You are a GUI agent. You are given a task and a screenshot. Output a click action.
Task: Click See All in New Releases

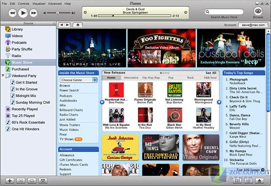pyautogui.click(x=211, y=73)
